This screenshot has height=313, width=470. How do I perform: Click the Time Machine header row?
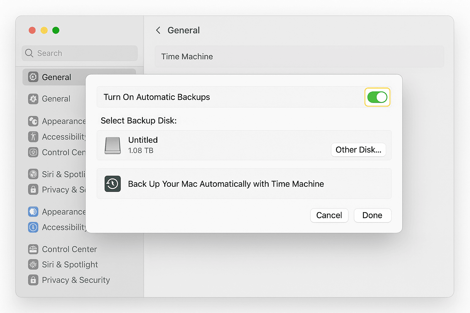299,57
